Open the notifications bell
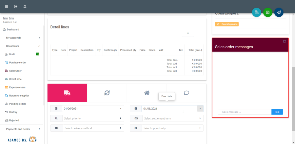Screen dimensions: 295x144 click(25, 7)
